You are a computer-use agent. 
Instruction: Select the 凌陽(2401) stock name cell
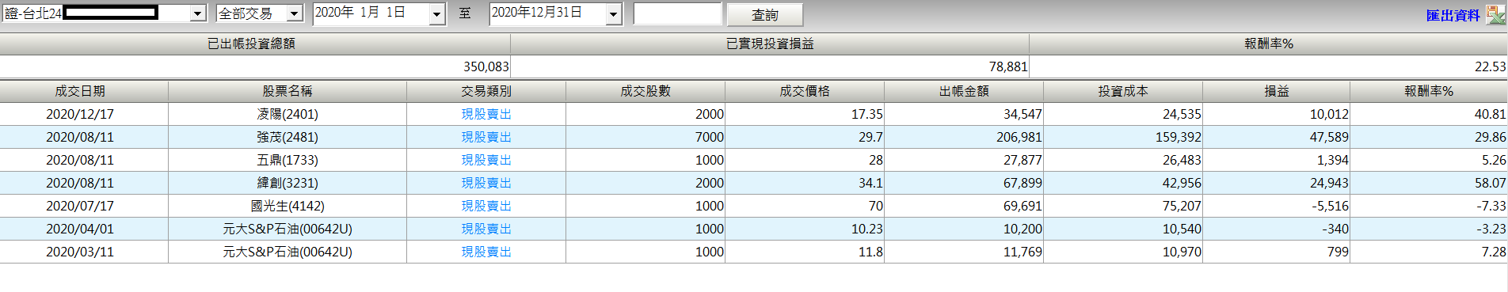coord(287,114)
